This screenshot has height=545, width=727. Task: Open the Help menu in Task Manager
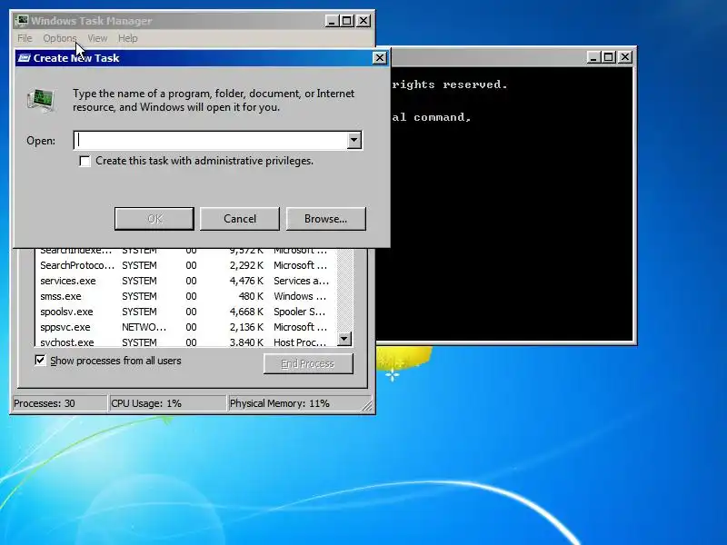pos(127,38)
